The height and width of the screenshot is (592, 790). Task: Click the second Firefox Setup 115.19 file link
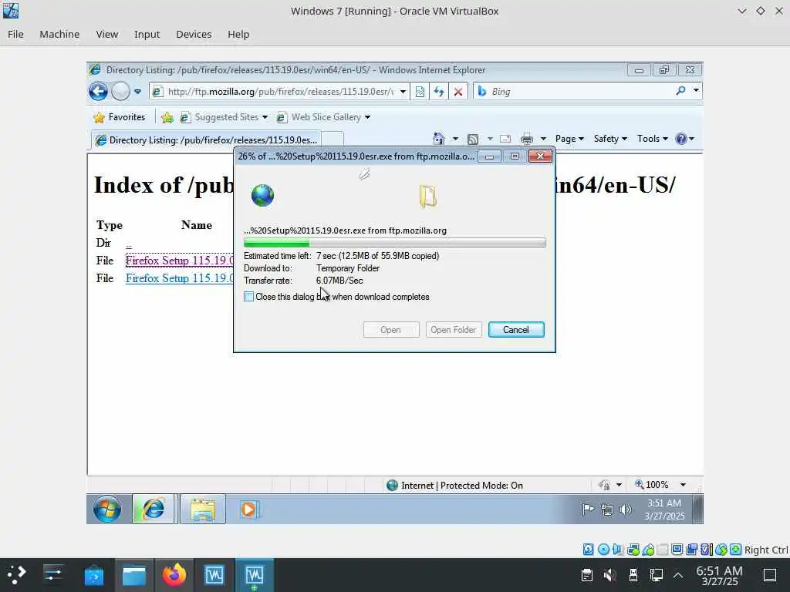(180, 278)
